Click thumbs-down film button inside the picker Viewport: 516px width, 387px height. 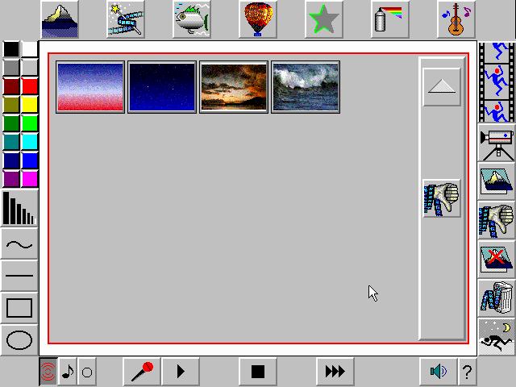pyautogui.click(x=442, y=198)
